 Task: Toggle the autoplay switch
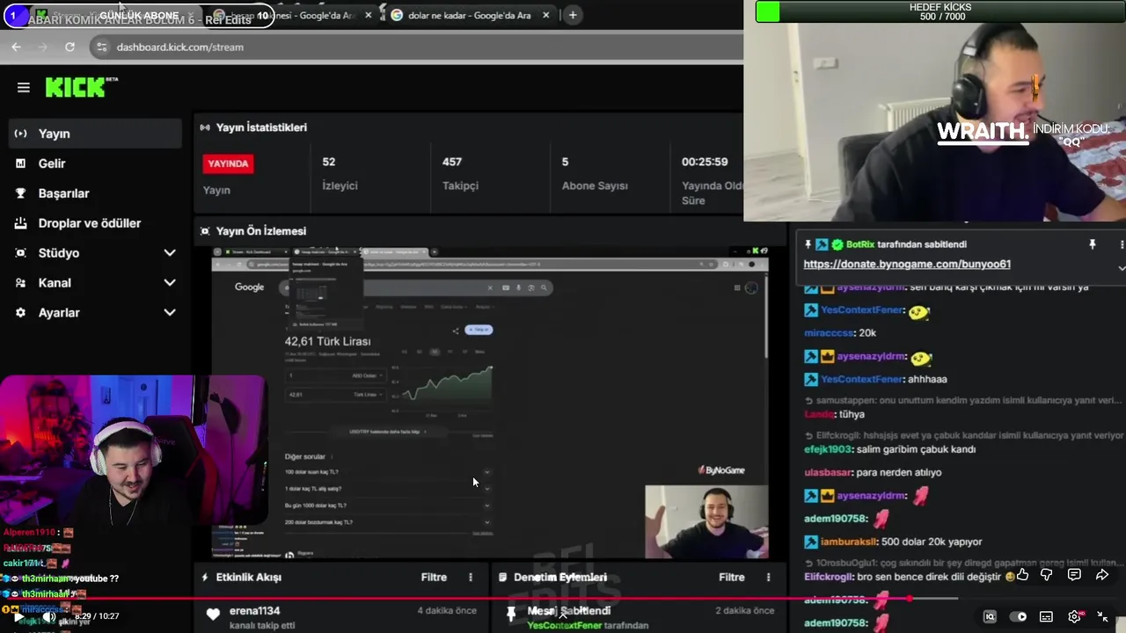1018,616
